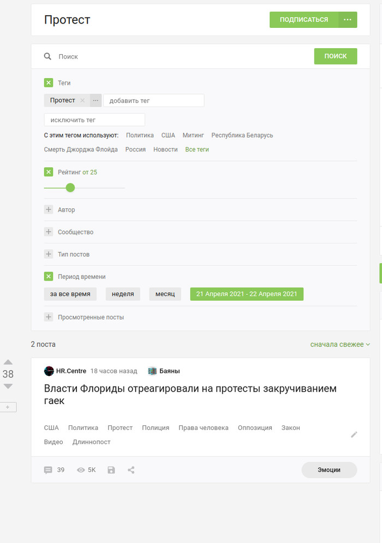Remove the Протест tag with the X
Screen dimensions: 382x543
[82, 101]
